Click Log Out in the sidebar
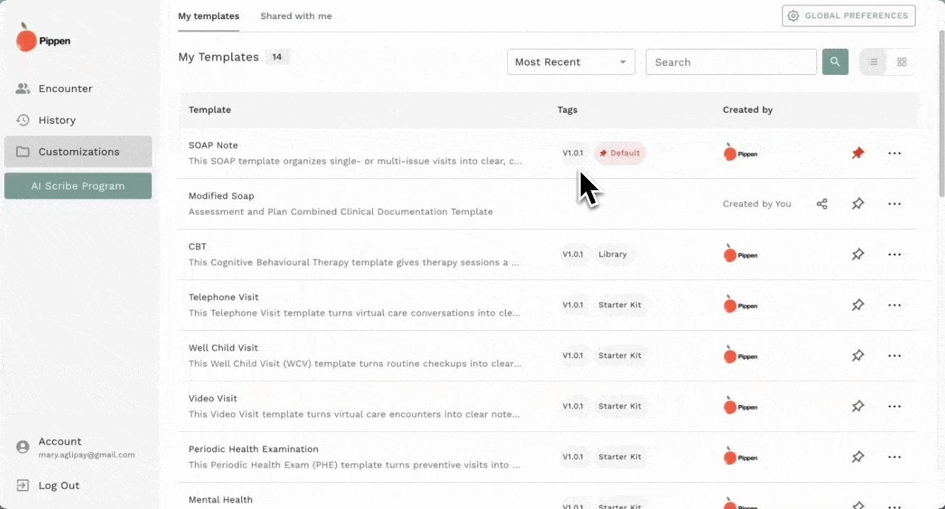The width and height of the screenshot is (945, 509). point(59,486)
